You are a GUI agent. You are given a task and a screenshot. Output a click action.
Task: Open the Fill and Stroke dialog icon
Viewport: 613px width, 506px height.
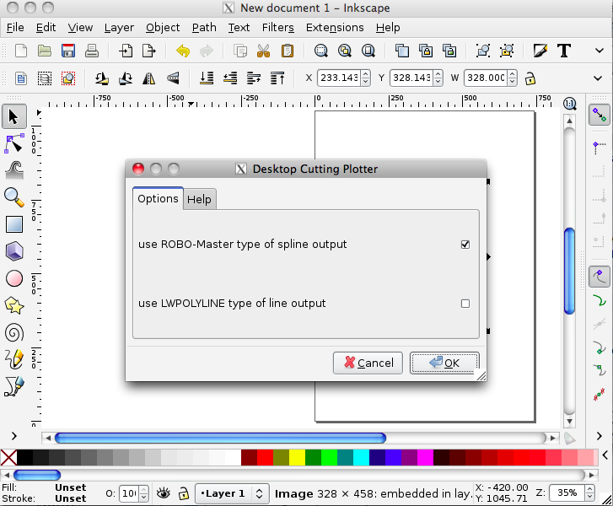540,51
